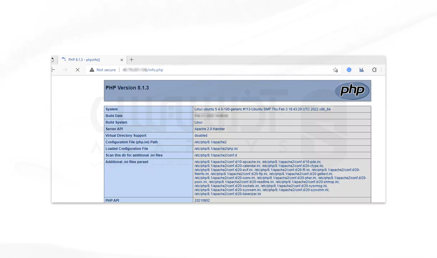Select the PHP 8.1.3 - phpinfo() tab

coord(92,60)
